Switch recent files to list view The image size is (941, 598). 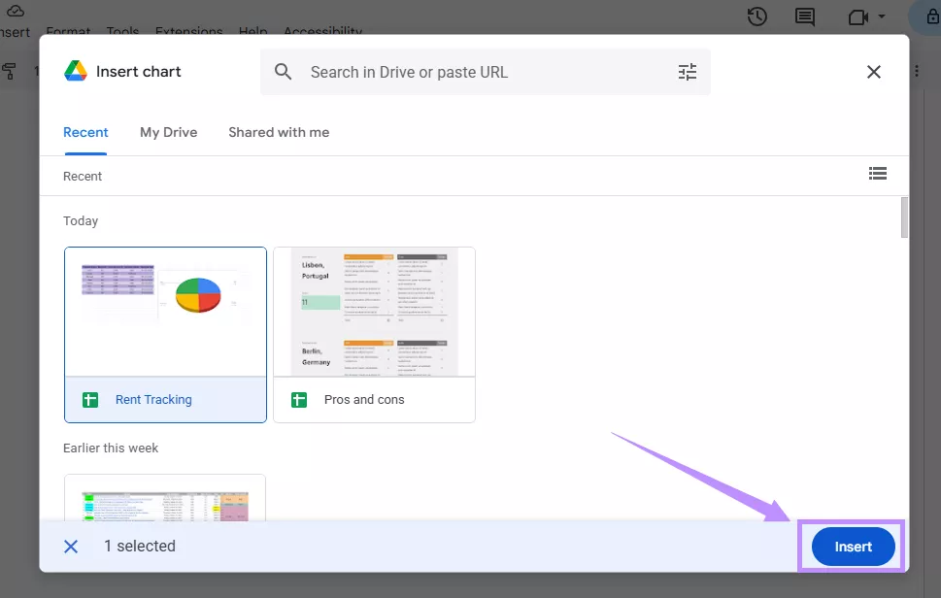(x=878, y=173)
